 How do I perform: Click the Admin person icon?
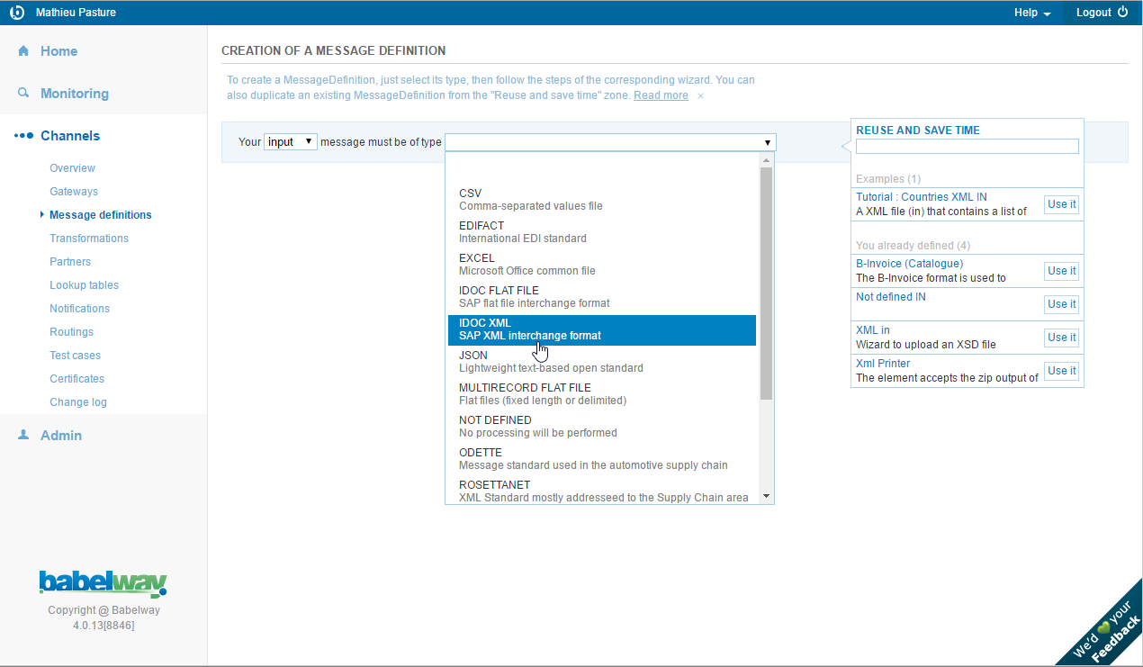(x=23, y=435)
